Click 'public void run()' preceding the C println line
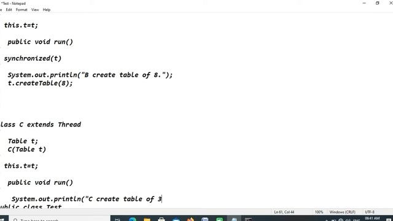Viewport: 393px width, 221px height. [40, 182]
